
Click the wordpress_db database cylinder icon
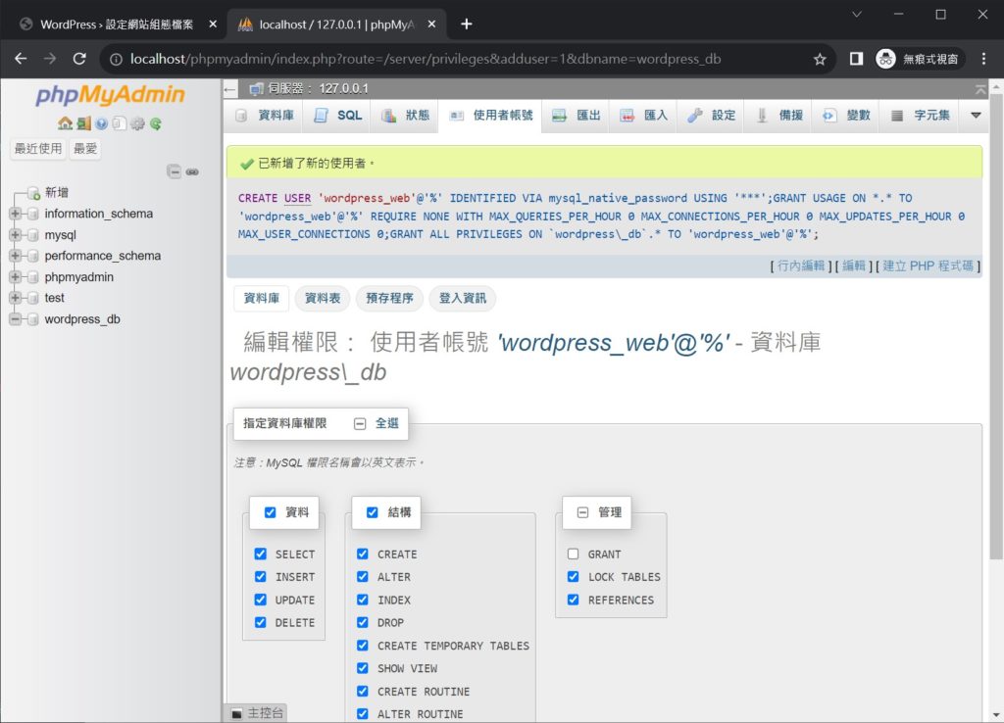pyautogui.click(x=33, y=319)
